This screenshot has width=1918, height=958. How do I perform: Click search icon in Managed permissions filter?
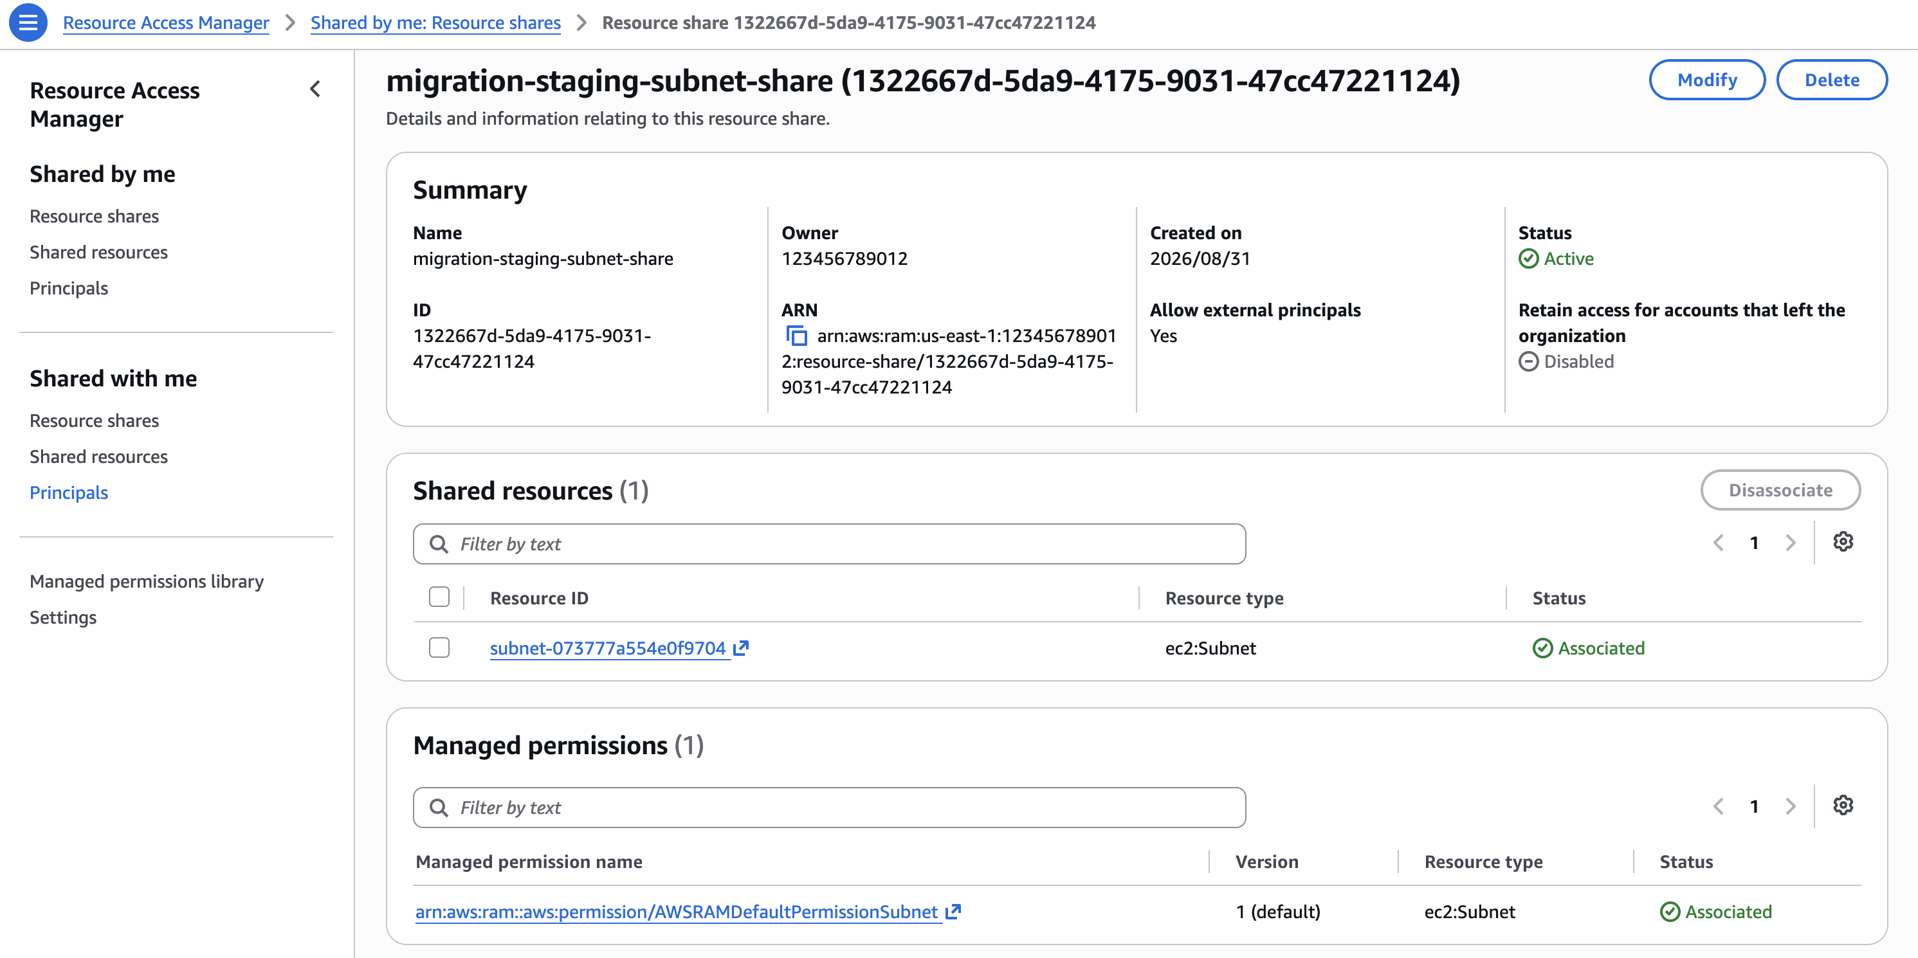pos(439,808)
